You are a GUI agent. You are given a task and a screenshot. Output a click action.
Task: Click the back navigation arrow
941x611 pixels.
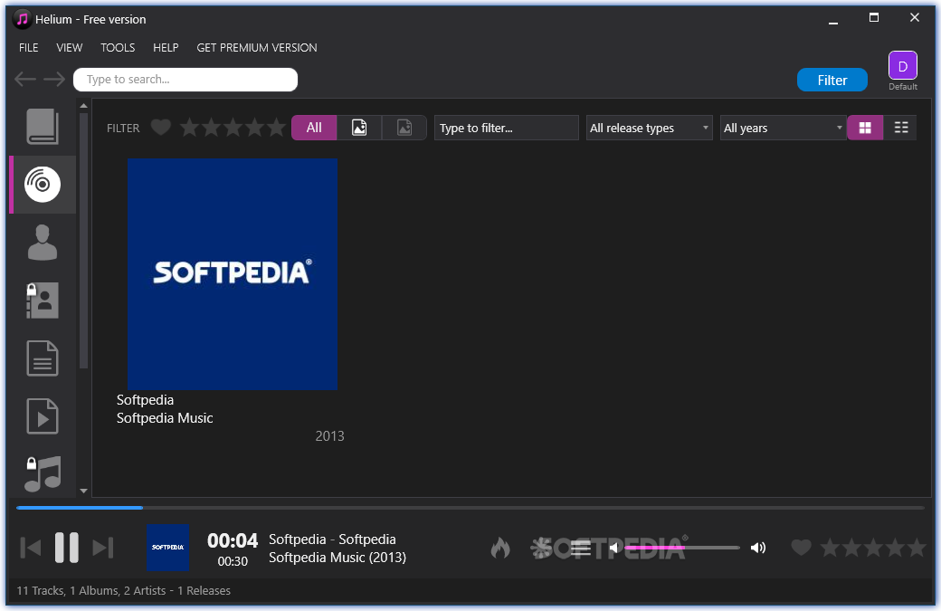tap(25, 80)
